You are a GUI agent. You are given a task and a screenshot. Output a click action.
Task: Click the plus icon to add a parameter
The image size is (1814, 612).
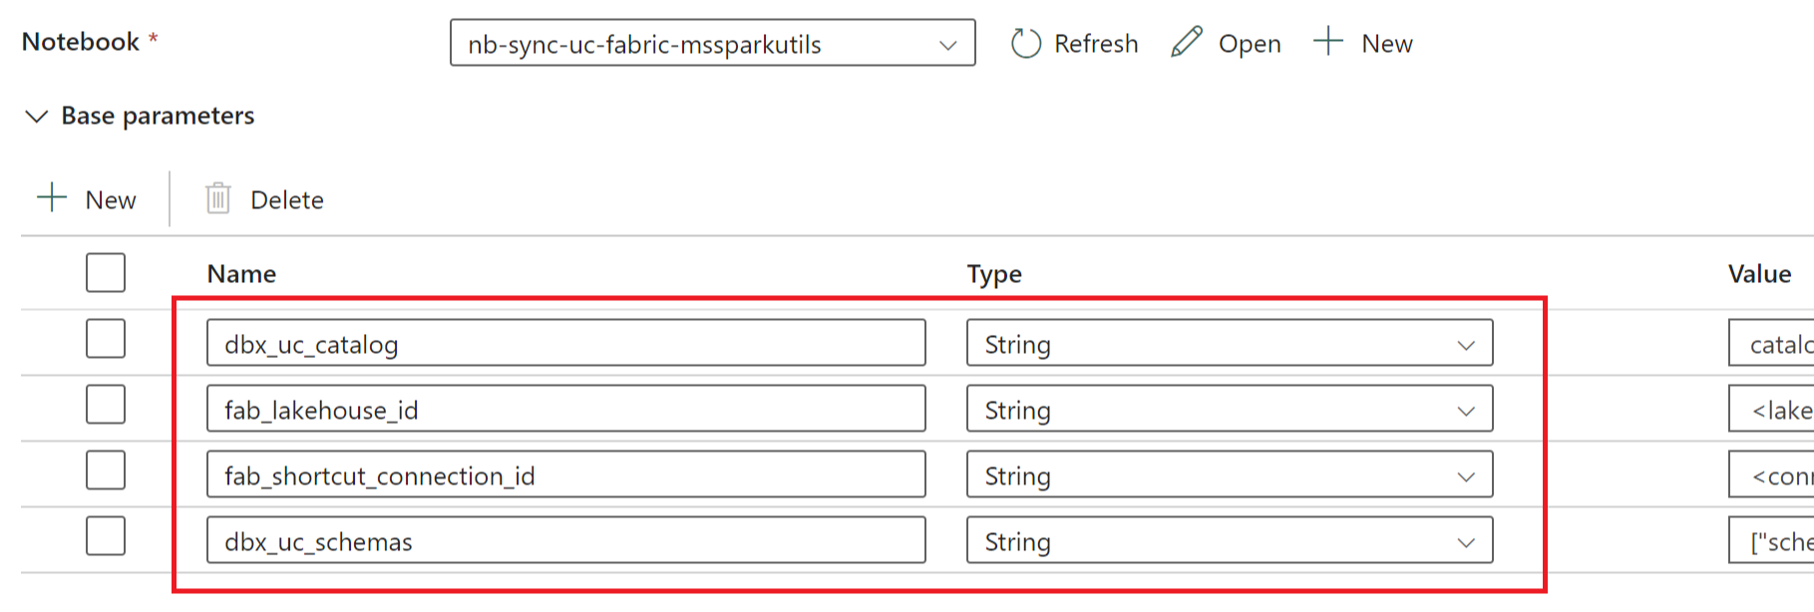(x=52, y=198)
